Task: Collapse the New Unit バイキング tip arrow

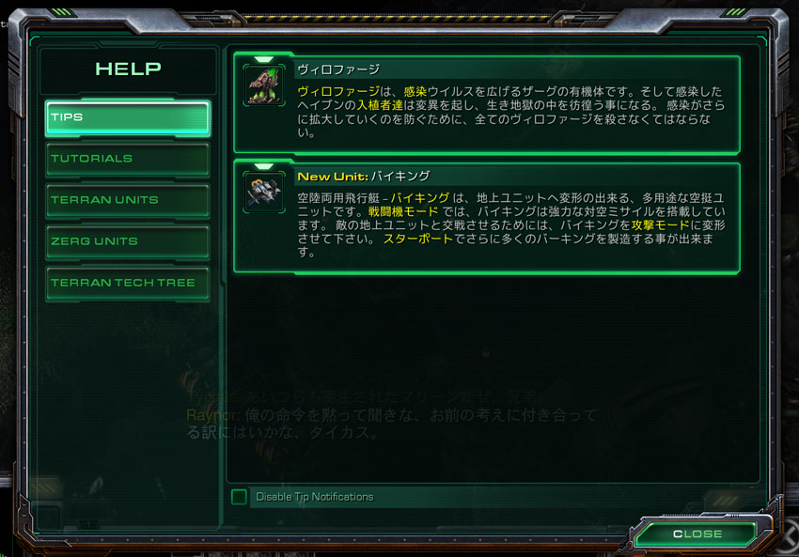Action: (x=263, y=166)
